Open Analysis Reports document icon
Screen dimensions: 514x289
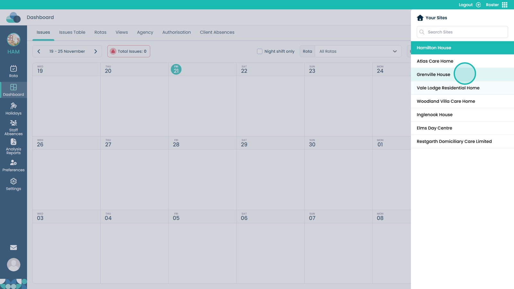tap(13, 142)
